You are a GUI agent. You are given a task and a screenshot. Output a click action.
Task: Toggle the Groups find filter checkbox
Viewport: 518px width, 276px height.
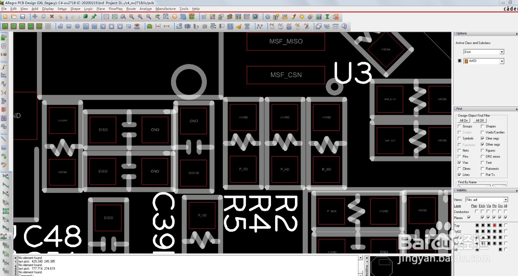pyautogui.click(x=459, y=126)
